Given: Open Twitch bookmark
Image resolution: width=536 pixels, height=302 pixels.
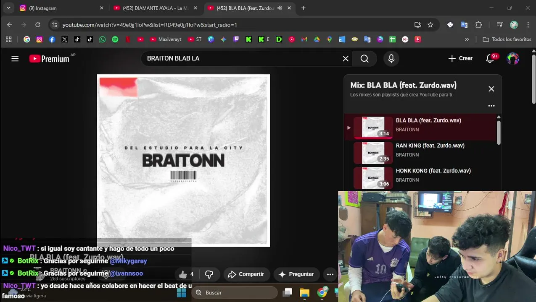Looking at the screenshot, I should click(x=236, y=39).
